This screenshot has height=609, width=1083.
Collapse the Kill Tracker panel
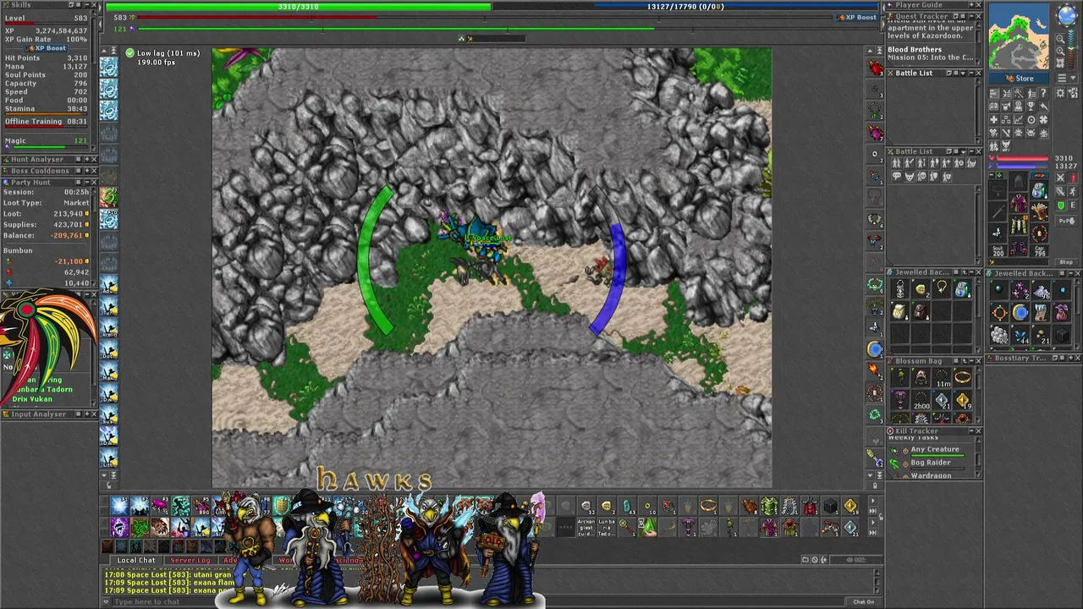(x=971, y=431)
